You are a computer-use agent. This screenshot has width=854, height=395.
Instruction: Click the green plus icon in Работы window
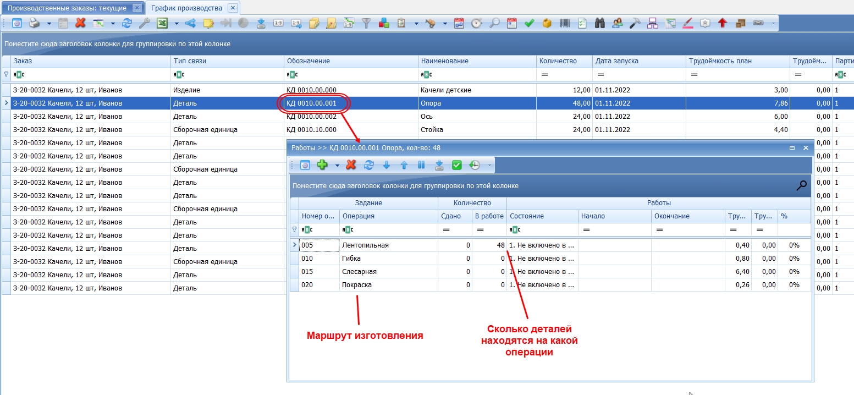pos(323,164)
